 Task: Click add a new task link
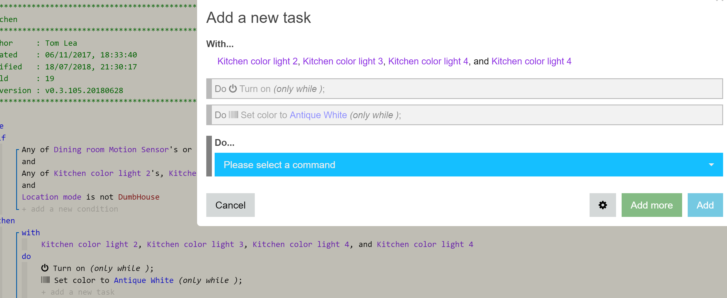click(78, 292)
